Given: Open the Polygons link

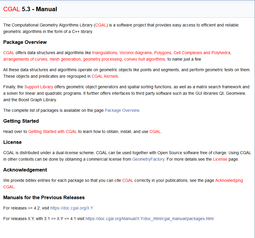Looking at the screenshot, I should pyautogui.click(x=163, y=53).
